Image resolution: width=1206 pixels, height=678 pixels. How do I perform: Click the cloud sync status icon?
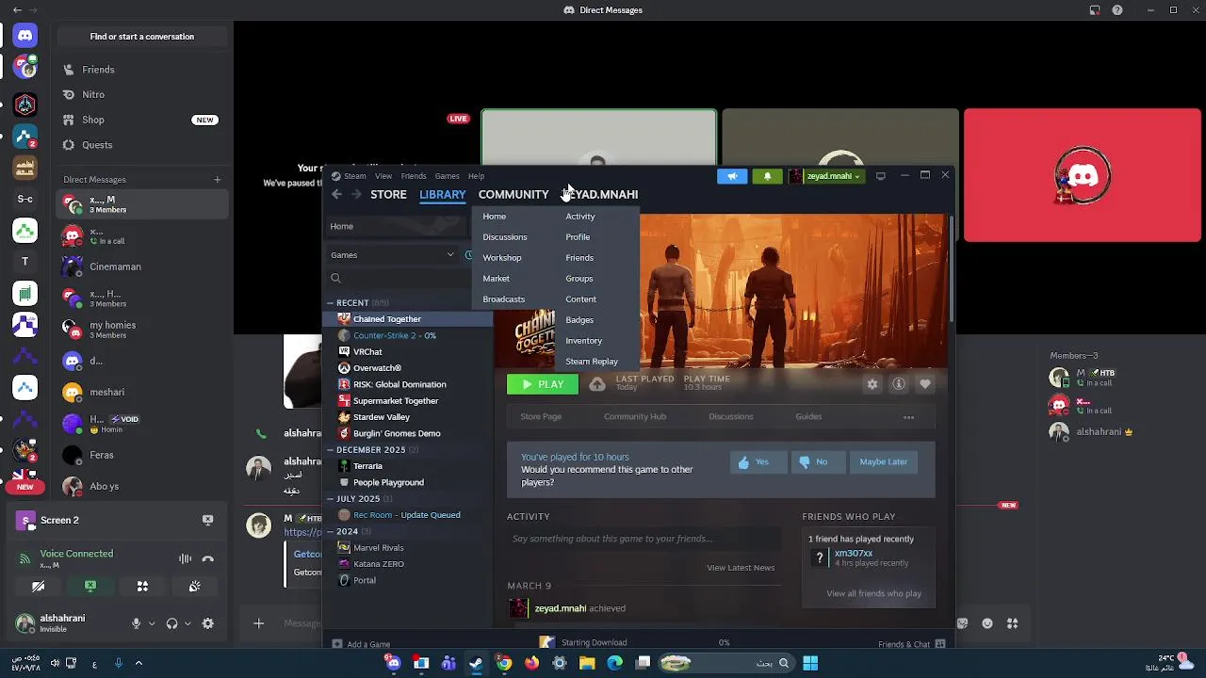597,384
